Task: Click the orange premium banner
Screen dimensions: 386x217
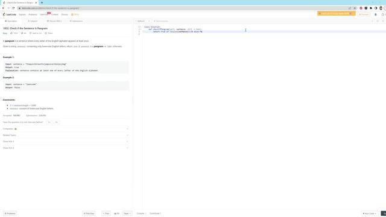Action: tap(337, 13)
